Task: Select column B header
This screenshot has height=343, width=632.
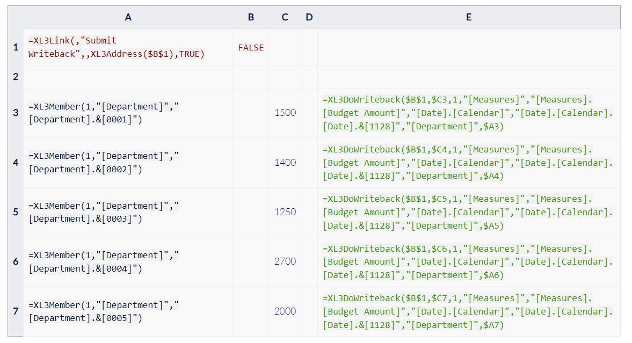Action: click(x=251, y=17)
